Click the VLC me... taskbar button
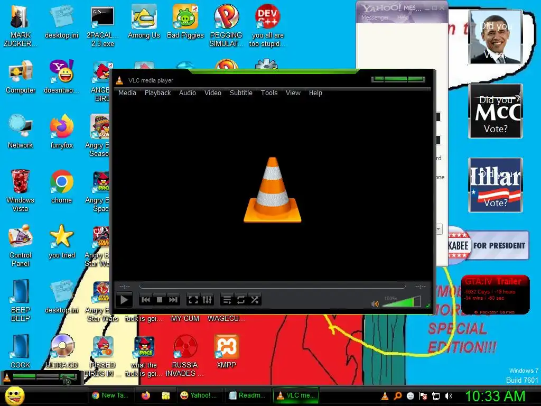 pos(296,395)
